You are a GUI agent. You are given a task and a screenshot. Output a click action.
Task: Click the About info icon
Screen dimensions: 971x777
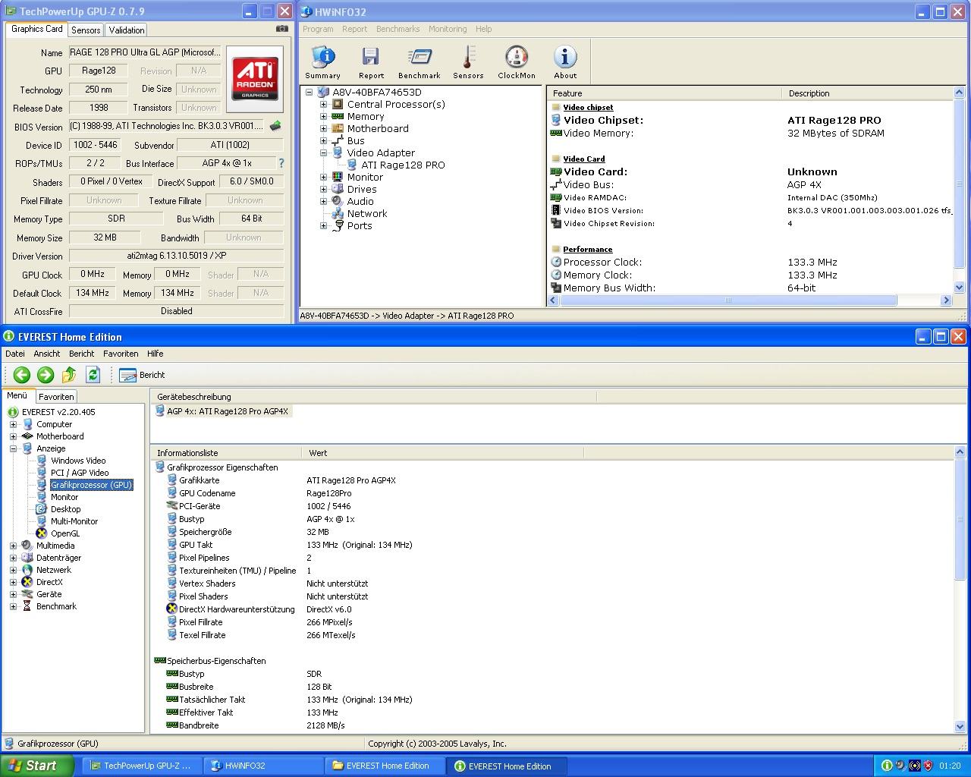pos(565,58)
